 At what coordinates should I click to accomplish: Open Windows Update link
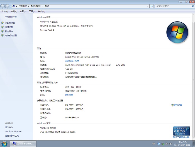pyautogui.click(x=13, y=131)
